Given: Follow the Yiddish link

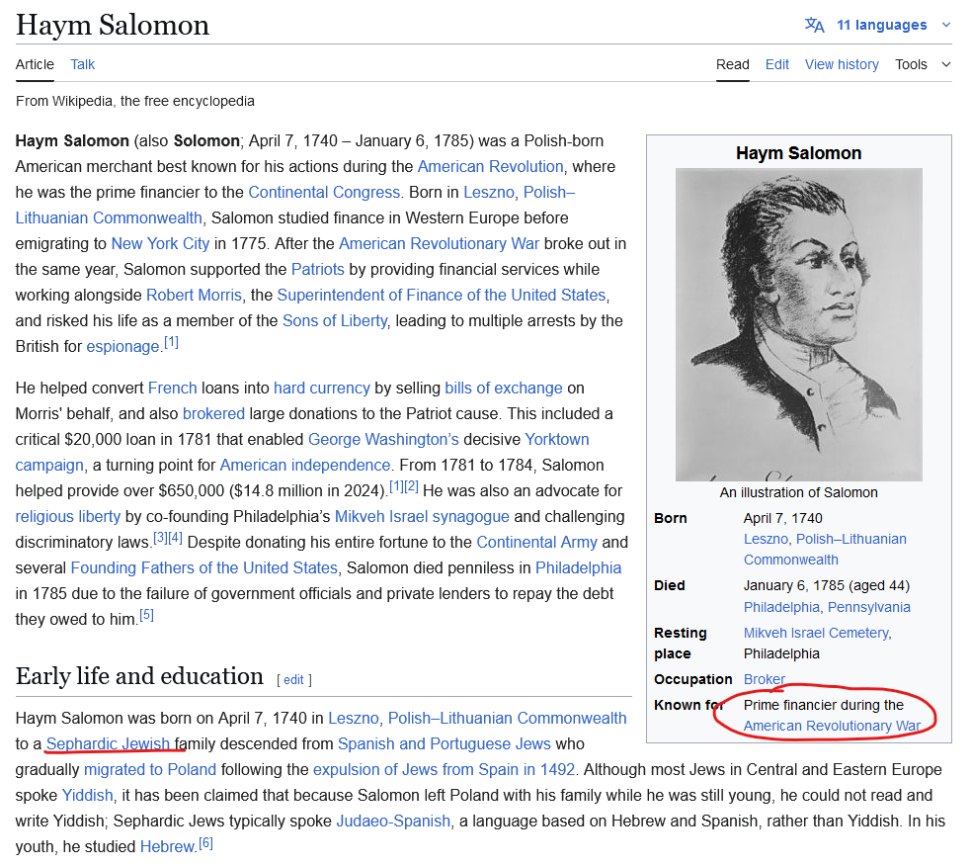Looking at the screenshot, I should (x=87, y=796).
